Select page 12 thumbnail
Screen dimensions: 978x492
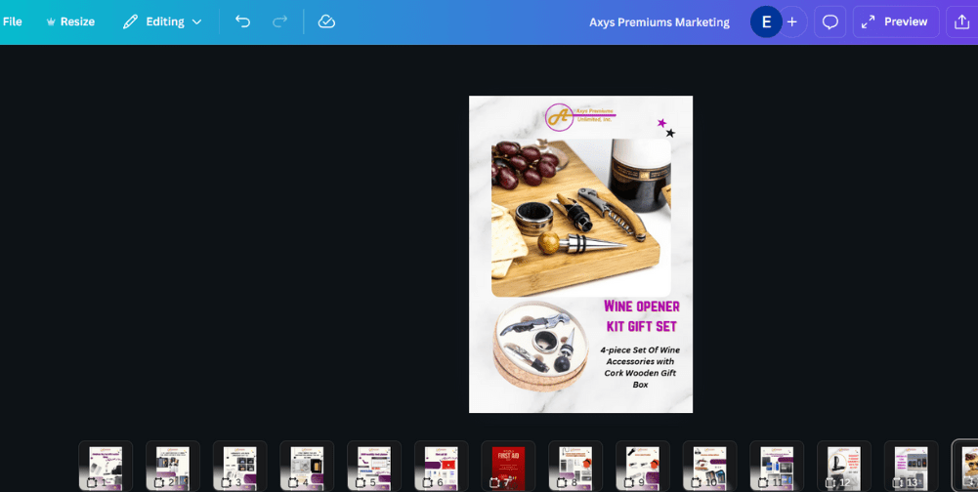pyautogui.click(x=844, y=467)
